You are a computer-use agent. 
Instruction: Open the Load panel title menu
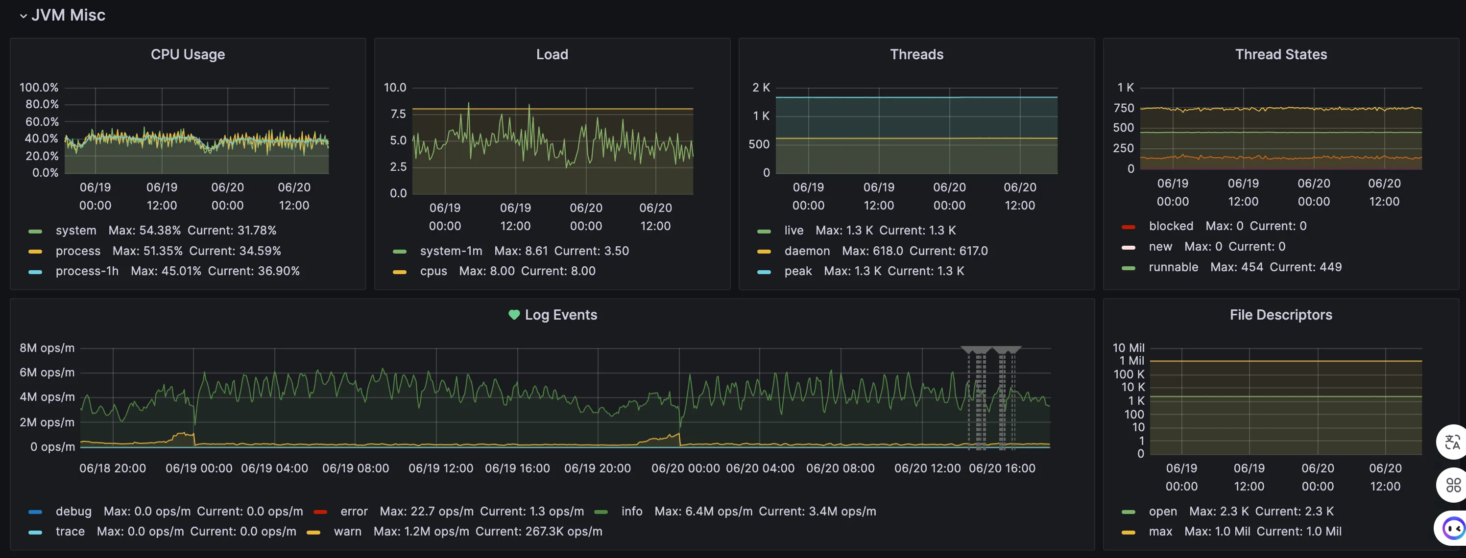(552, 55)
